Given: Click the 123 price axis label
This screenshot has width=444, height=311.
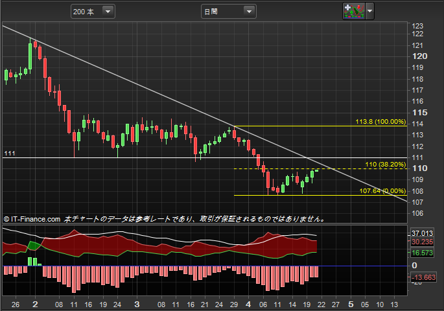Looking at the screenshot, I should [417, 26].
